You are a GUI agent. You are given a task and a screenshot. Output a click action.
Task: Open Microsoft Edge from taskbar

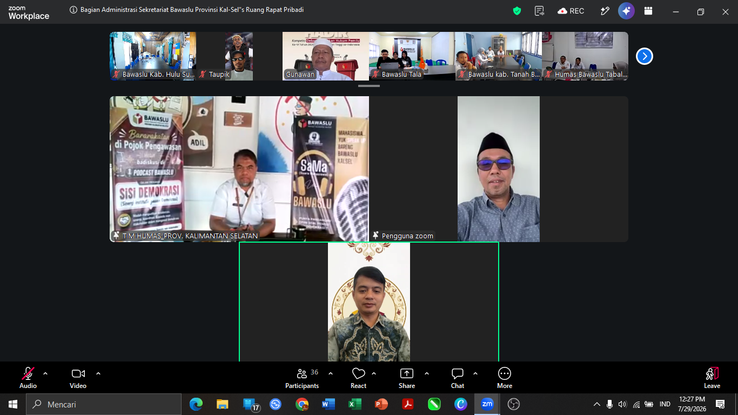point(196,404)
